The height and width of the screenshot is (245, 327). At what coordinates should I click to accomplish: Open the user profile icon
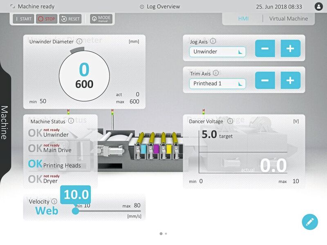pyautogui.click(x=318, y=7)
